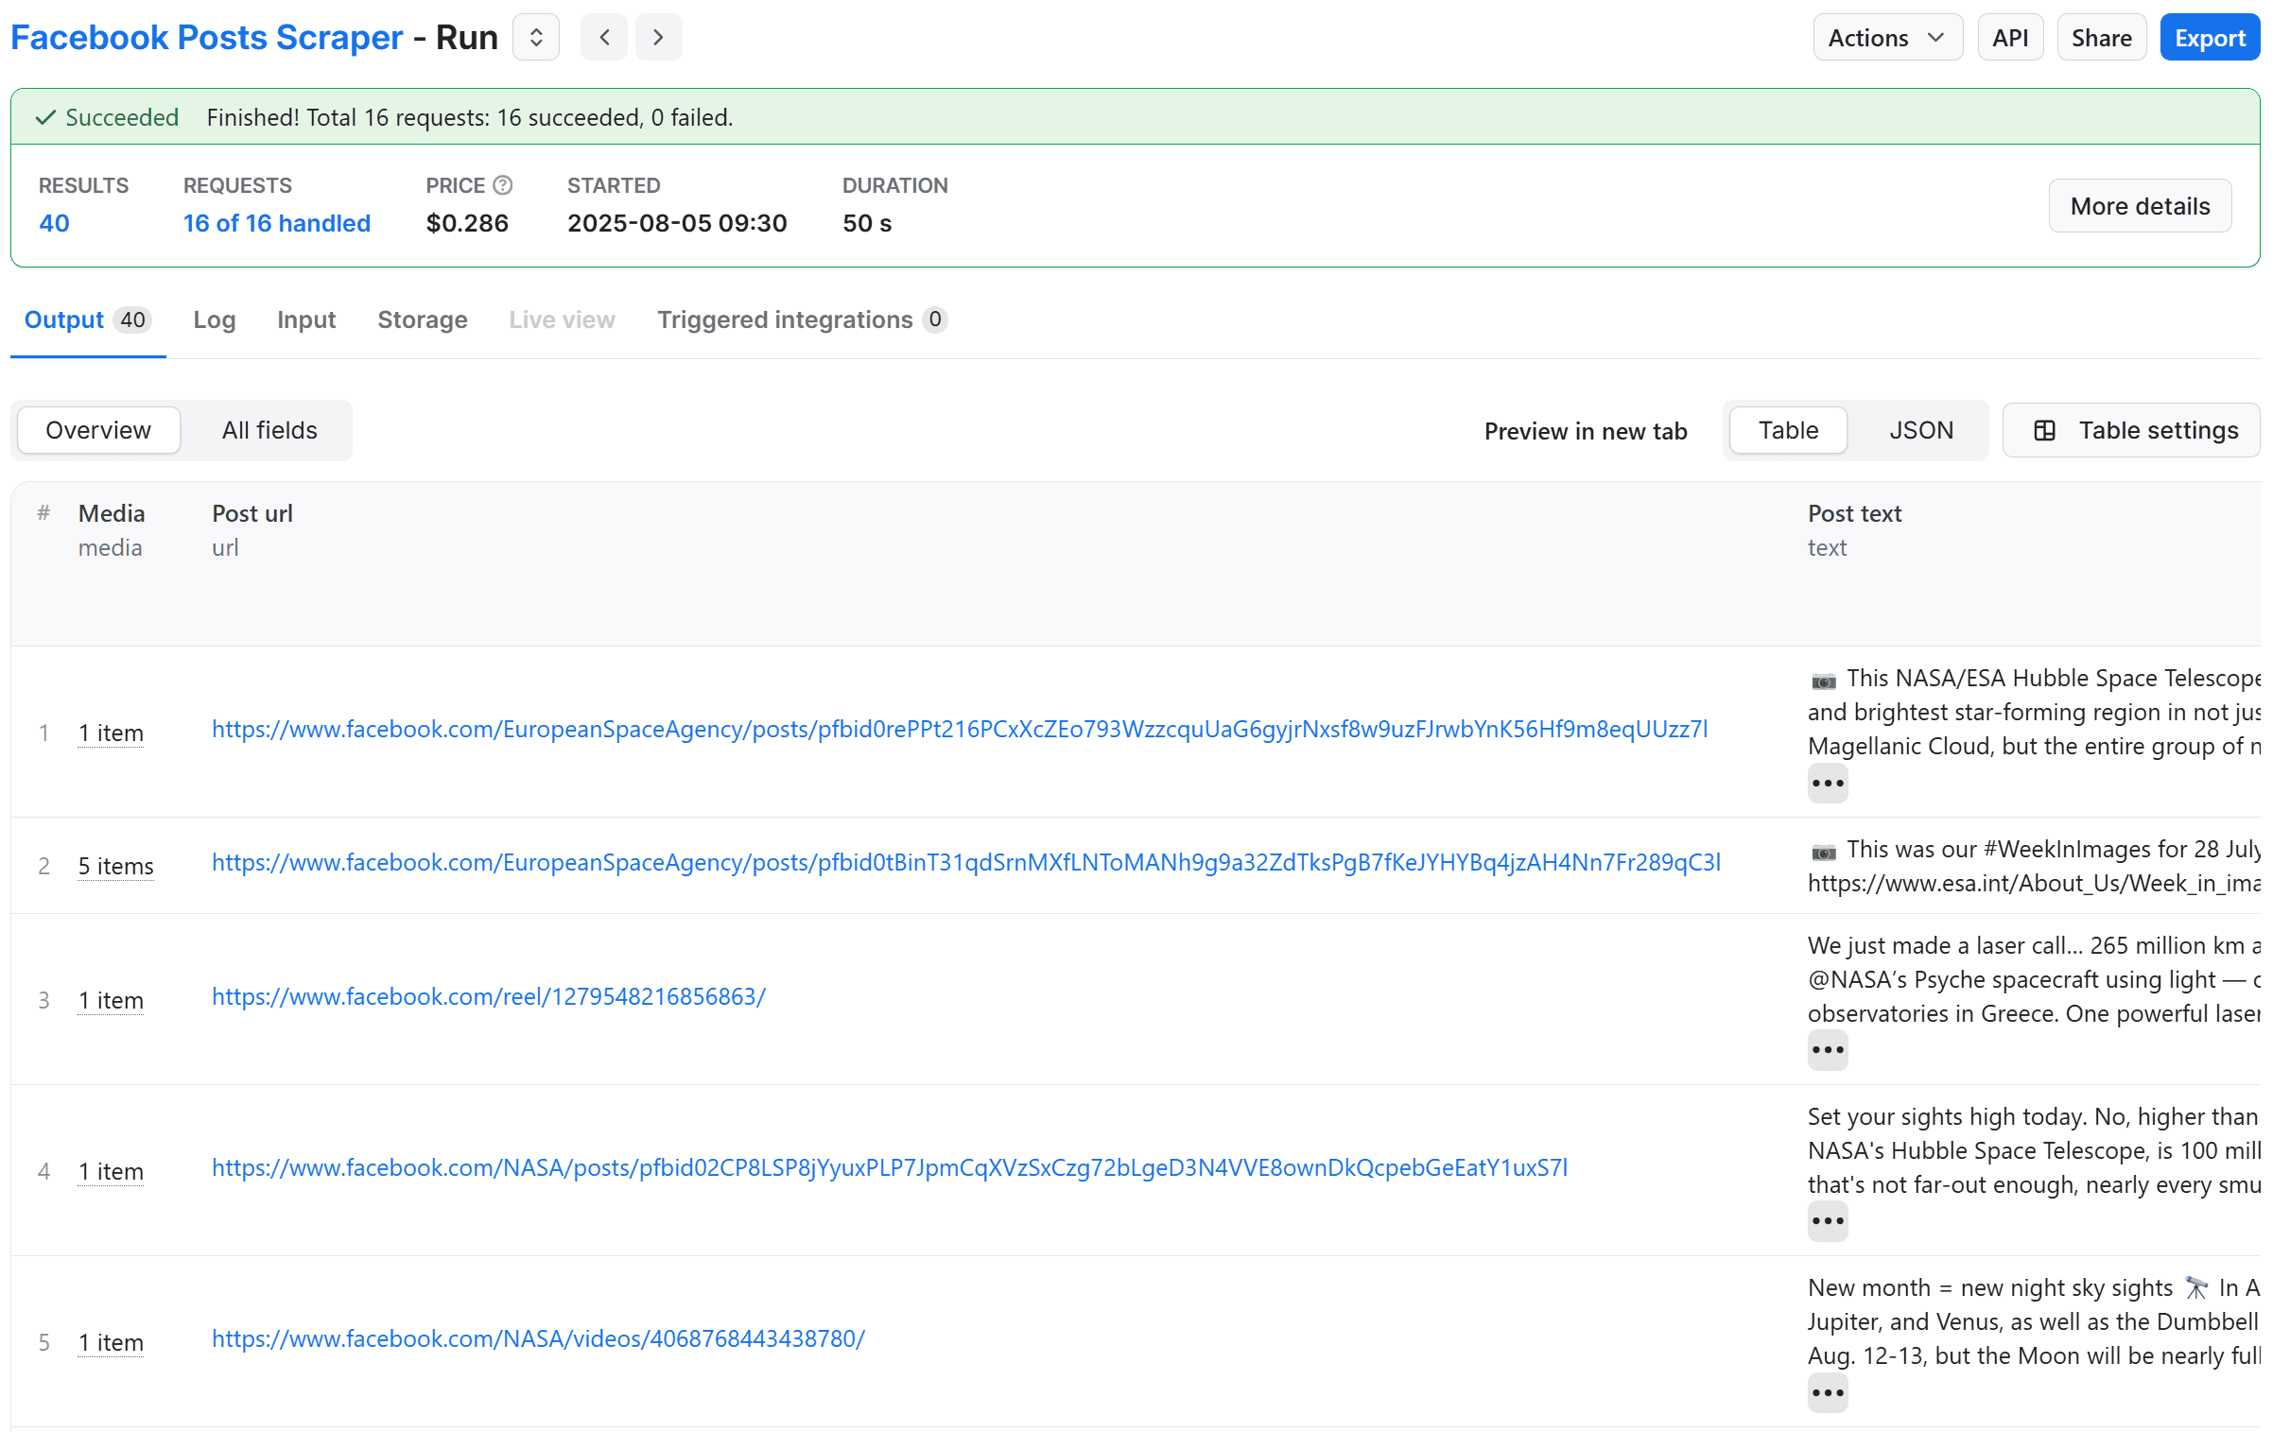Switch to Overview fields view
Viewport: 2290px width, 1432px height.
(97, 430)
